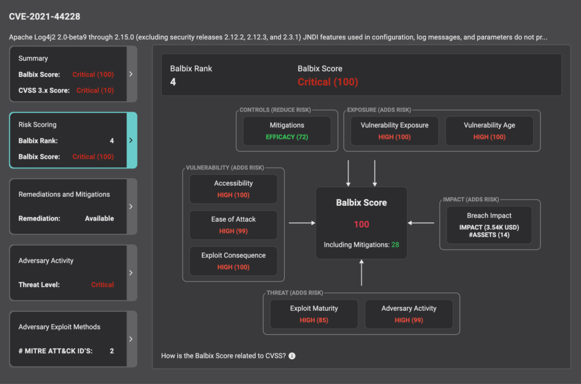
Task: Click the 'CONTROLS (REDUCE RISK)' group label
Action: tap(275, 110)
